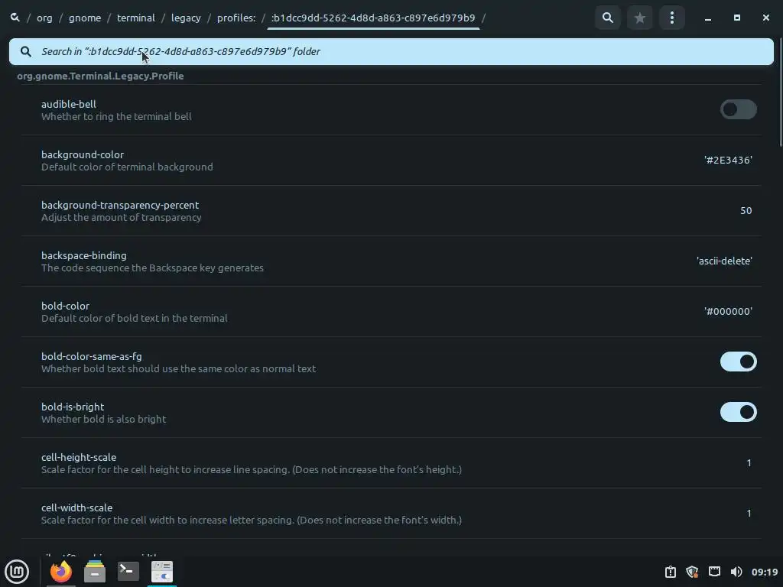The height and width of the screenshot is (587, 783).
Task: Click the '#000000' bold-color value
Action: (728, 312)
